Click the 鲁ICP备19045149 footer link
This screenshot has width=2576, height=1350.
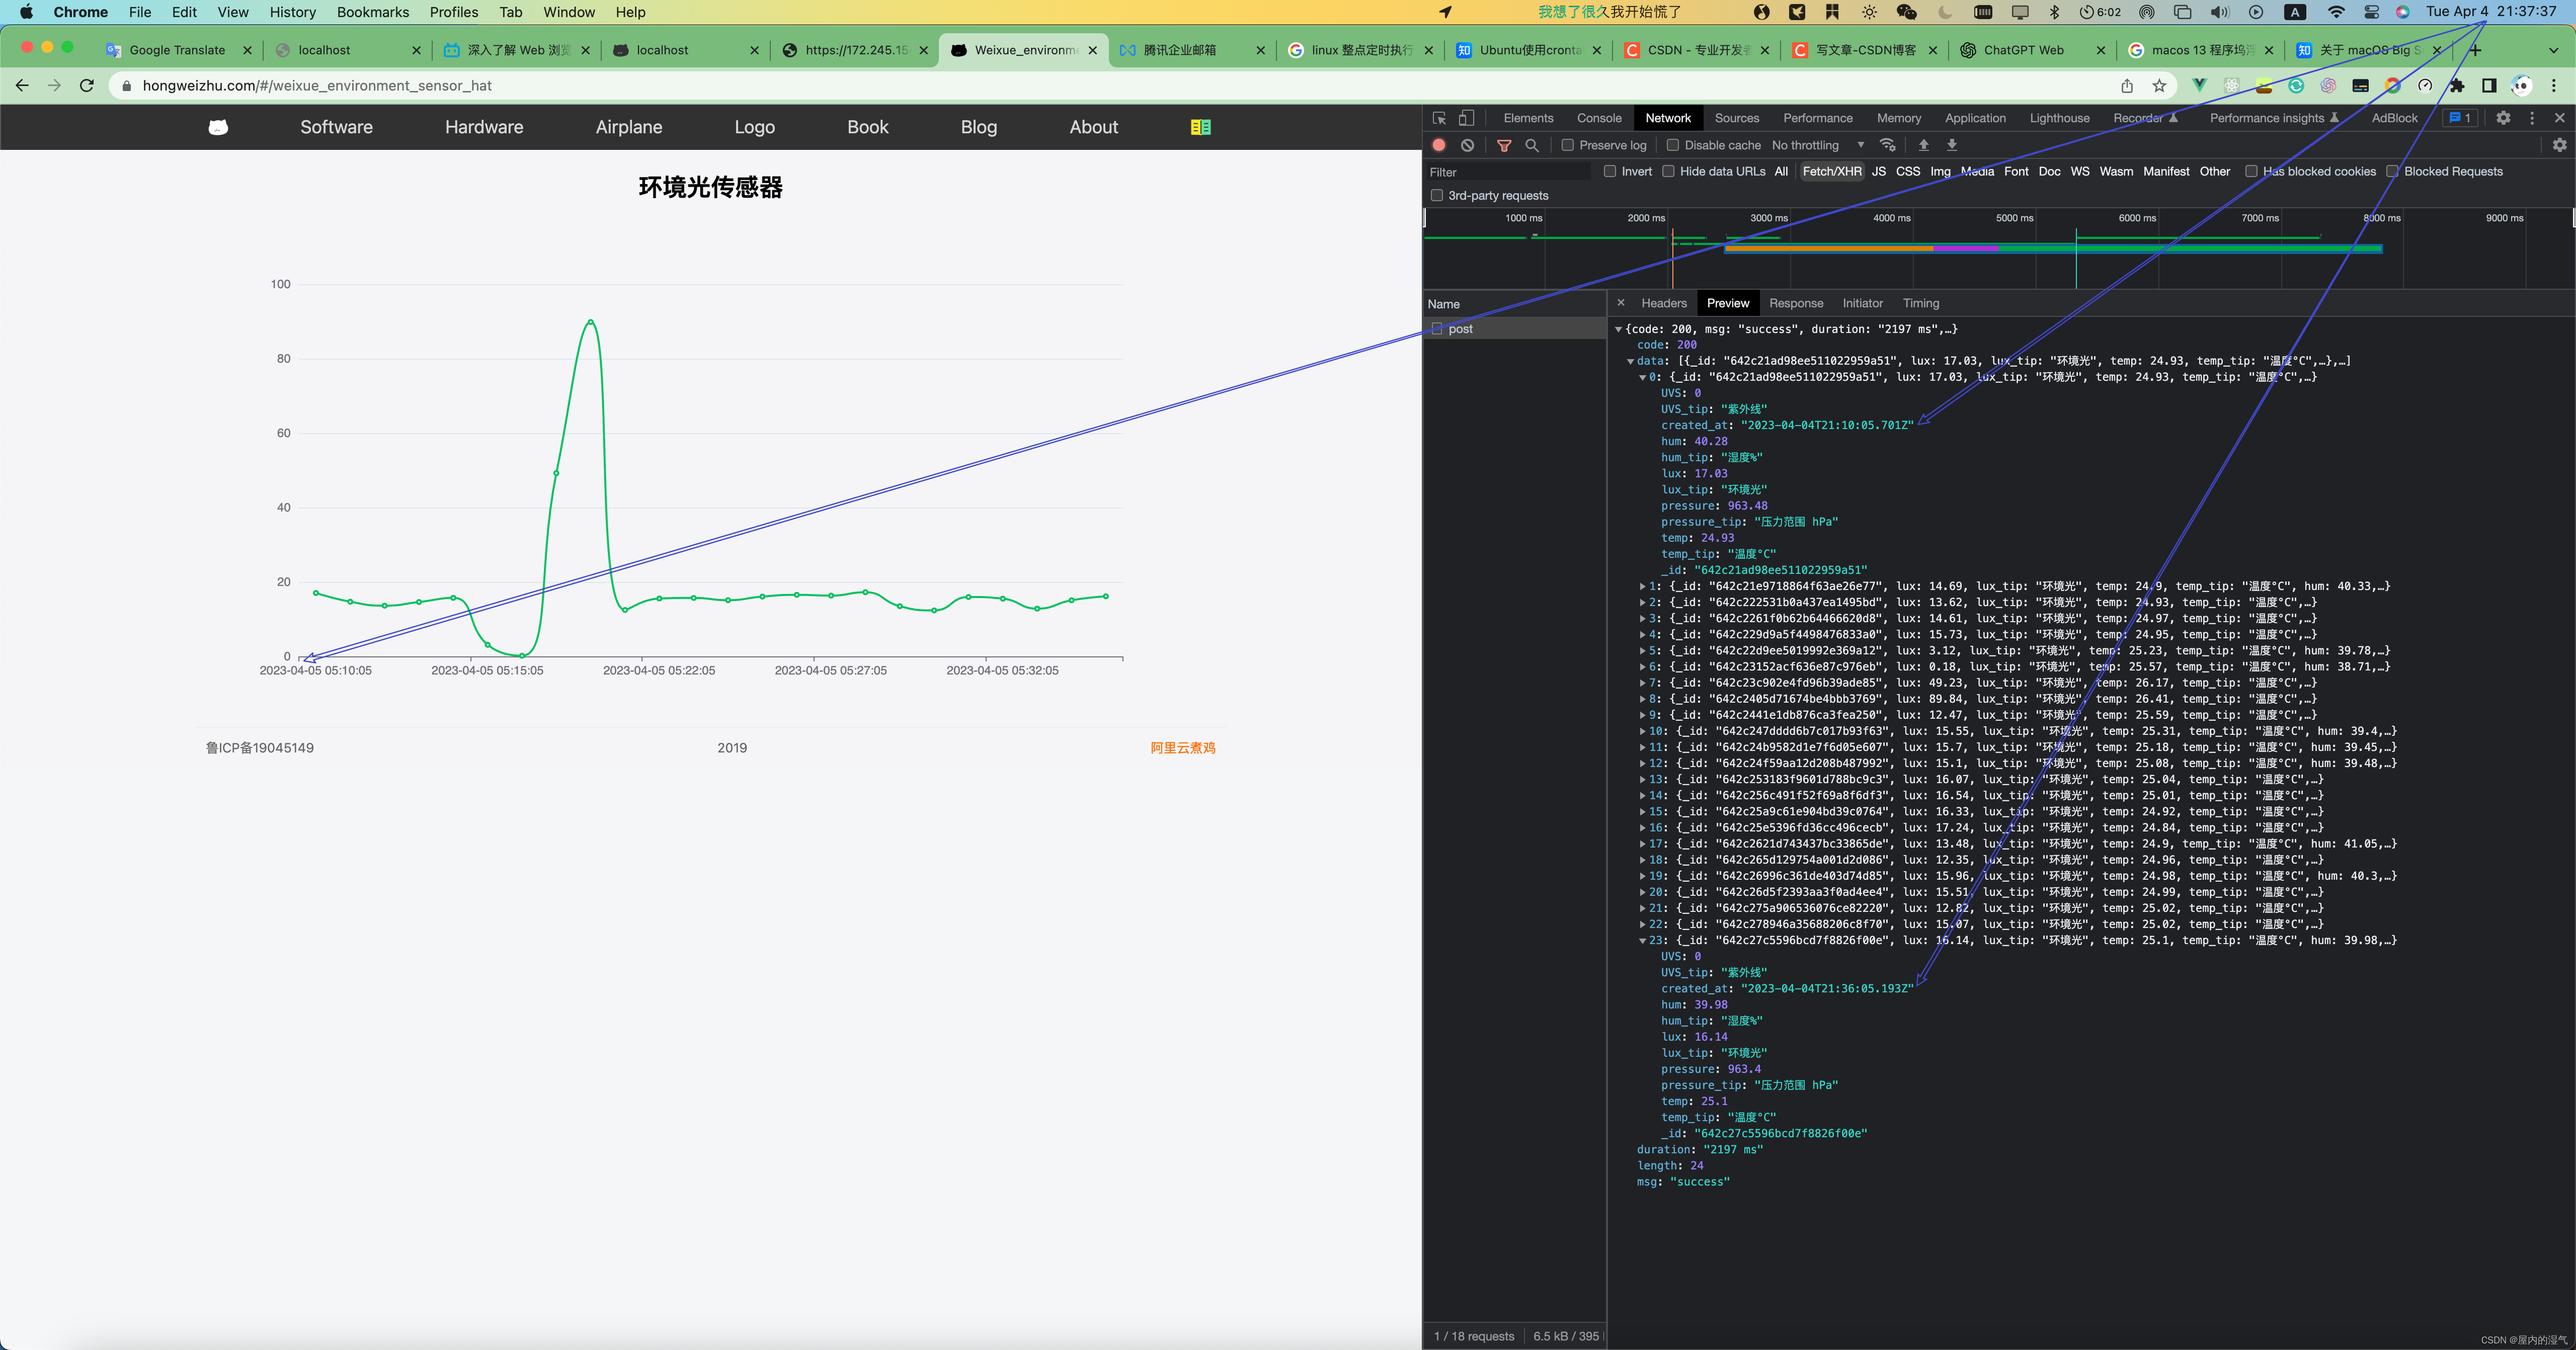pos(260,748)
